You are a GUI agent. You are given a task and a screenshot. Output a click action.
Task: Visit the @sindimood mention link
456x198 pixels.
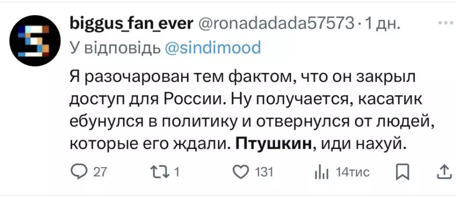point(211,47)
